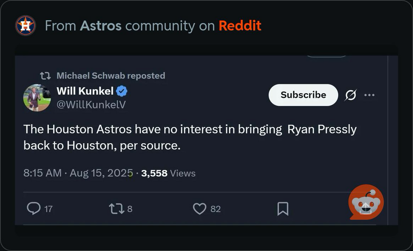Click the blue verified badge
Screen dimensions: 413x251
point(122,91)
